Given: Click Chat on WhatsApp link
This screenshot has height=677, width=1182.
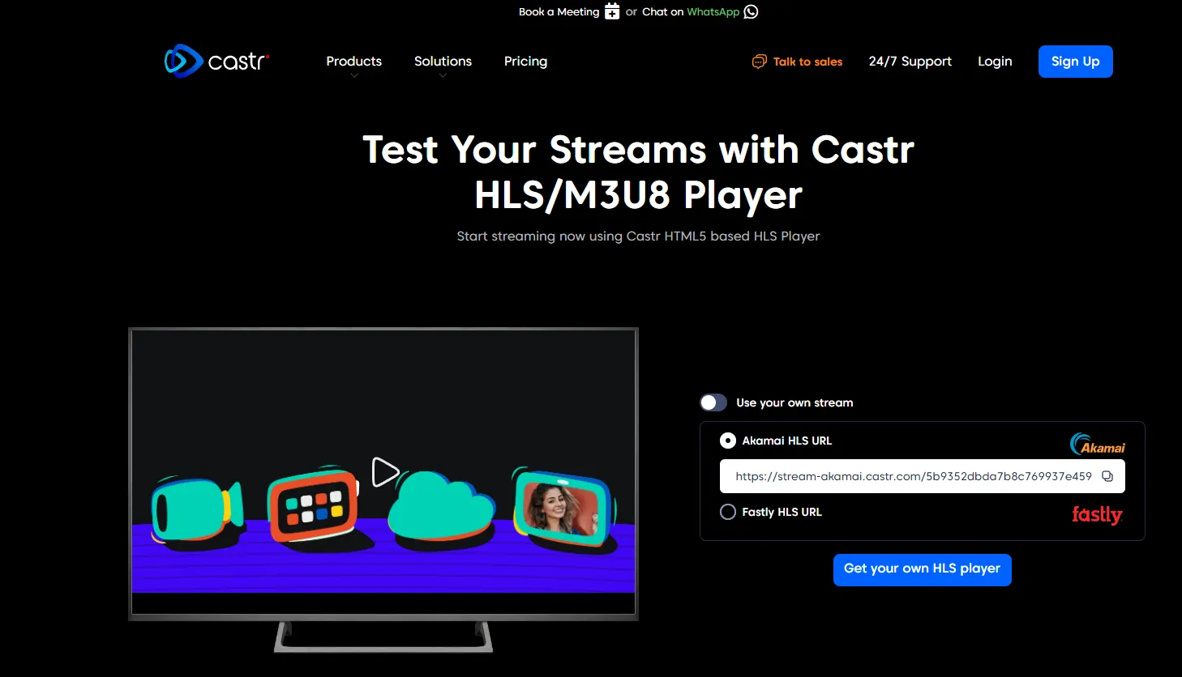Looking at the screenshot, I should (x=691, y=11).
